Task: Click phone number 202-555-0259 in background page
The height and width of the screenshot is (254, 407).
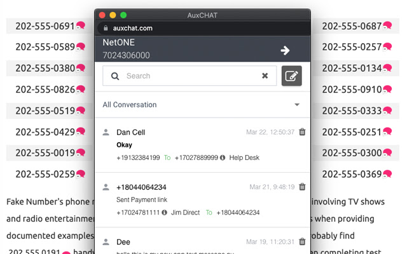Action: click(45, 174)
